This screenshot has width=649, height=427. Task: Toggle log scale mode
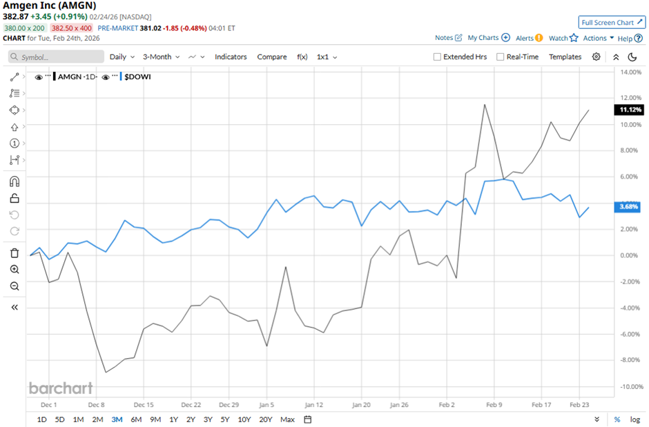(x=635, y=419)
